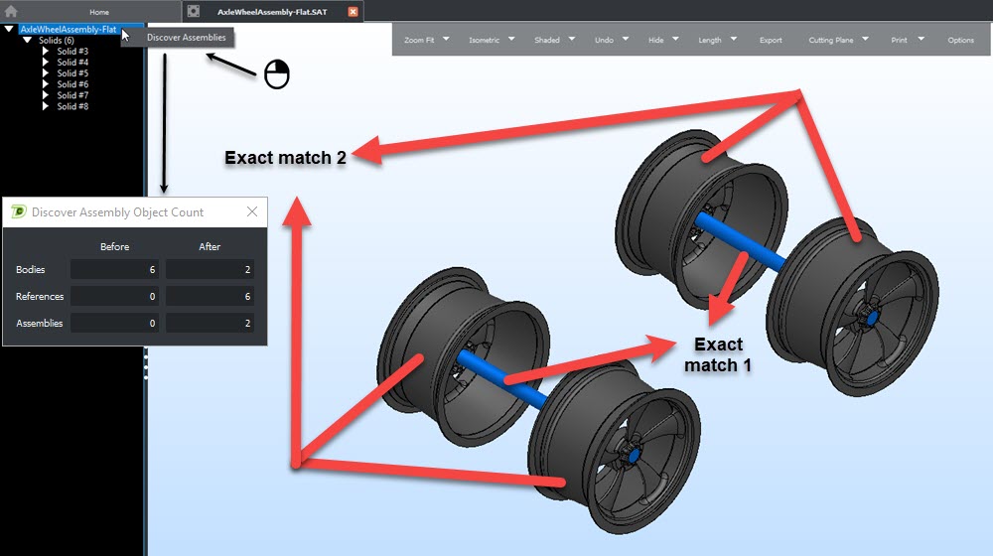Viewport: 993px width, 556px height.
Task: Click the Export toolbar button
Action: coord(771,41)
